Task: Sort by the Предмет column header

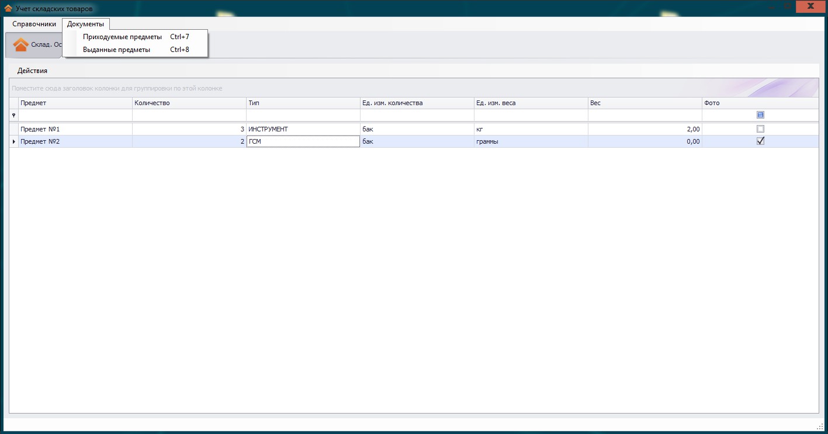Action: pos(75,103)
